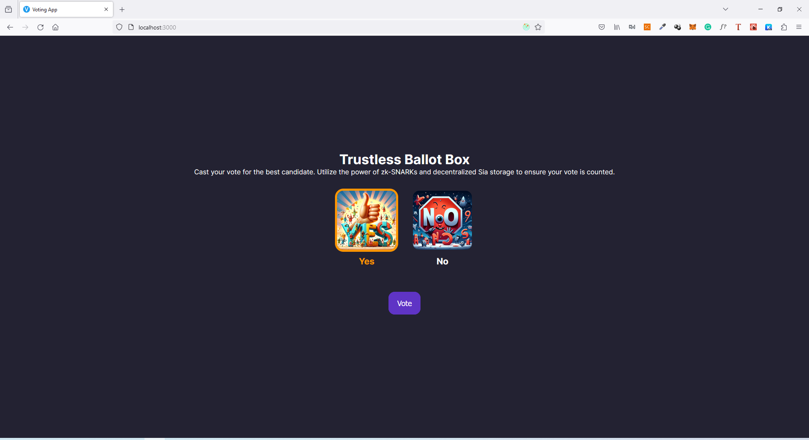Open the MetaMask fox extension
The width and height of the screenshot is (809, 440).
tap(693, 27)
